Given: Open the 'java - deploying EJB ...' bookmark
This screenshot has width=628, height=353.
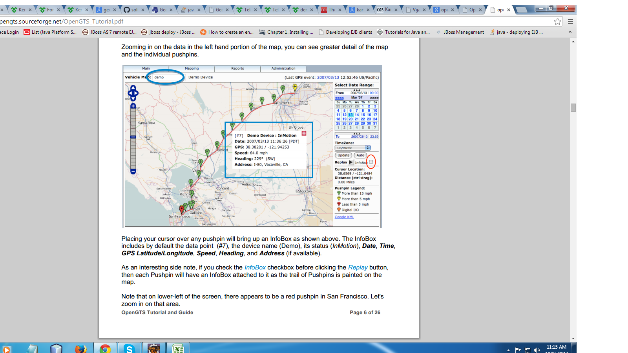Looking at the screenshot, I should [516, 32].
